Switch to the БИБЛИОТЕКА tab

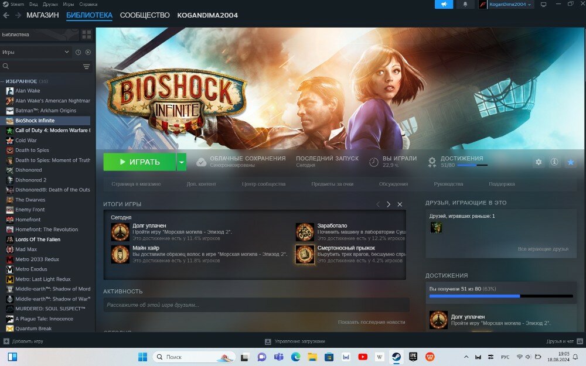click(x=89, y=15)
